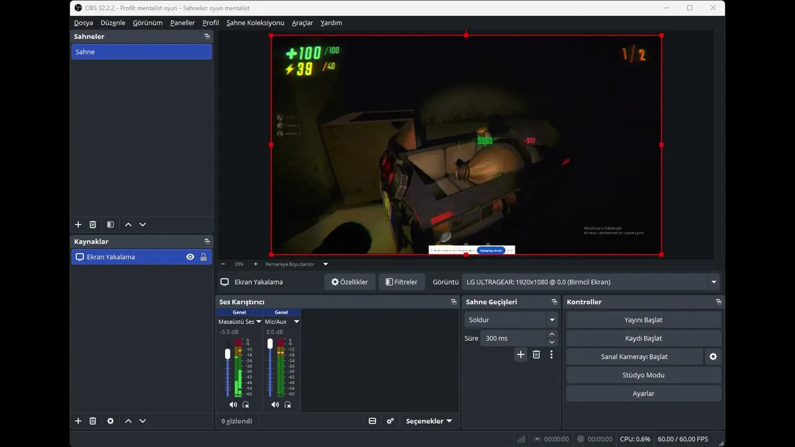Toggle the lock on the Ekran Yakalama source
This screenshot has height=447, width=795.
point(203,257)
